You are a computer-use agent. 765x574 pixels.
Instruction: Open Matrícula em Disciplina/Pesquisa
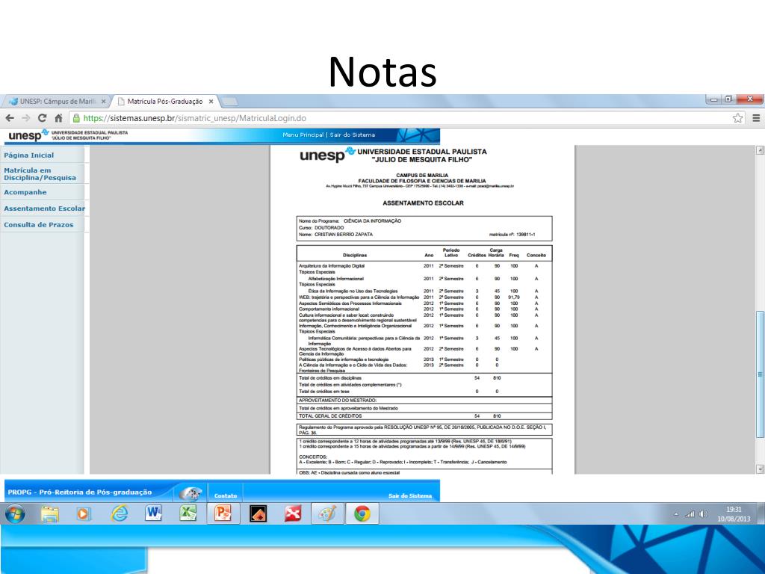tap(40, 173)
